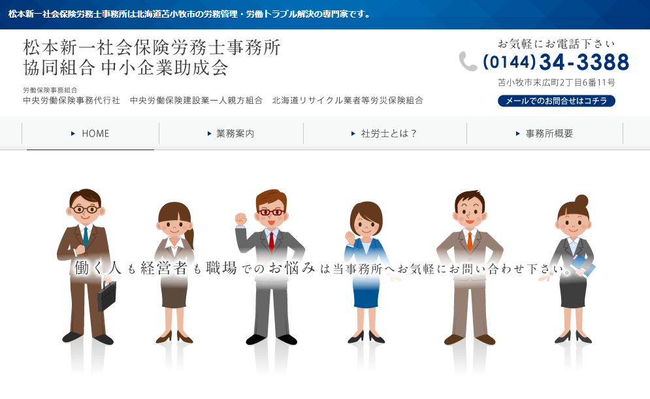Open the 事務所概要 navigation item

pos(545,133)
